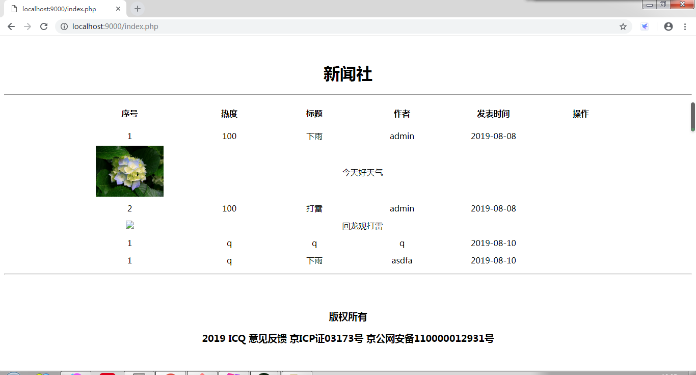
Task: Open Chrome's three-dot menu
Action: (x=686, y=26)
